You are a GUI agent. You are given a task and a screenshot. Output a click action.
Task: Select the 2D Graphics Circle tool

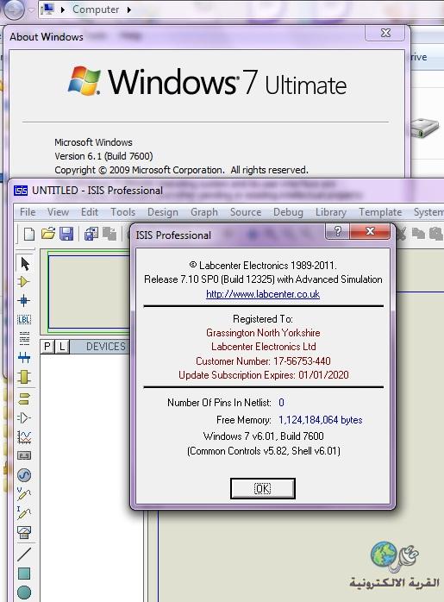pos(24,592)
